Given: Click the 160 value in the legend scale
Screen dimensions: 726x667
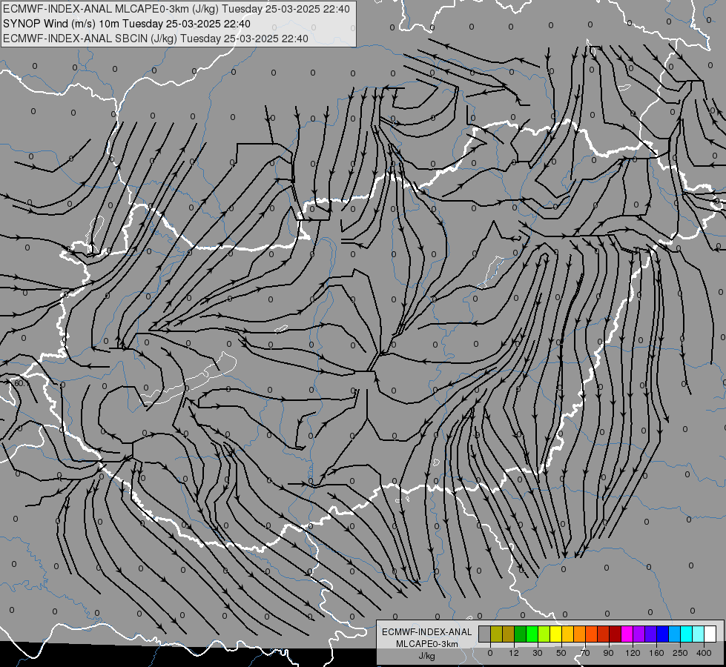Looking at the screenshot, I should 656,653.
